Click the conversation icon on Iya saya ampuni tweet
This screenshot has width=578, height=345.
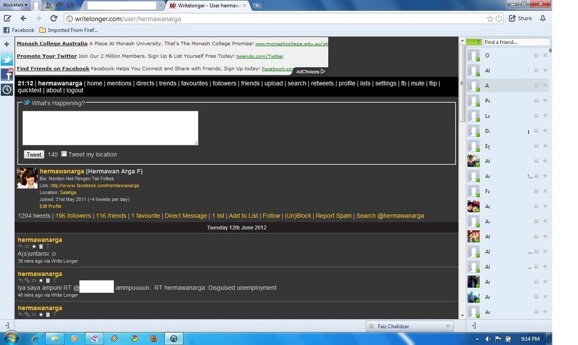pyautogui.click(x=27, y=280)
